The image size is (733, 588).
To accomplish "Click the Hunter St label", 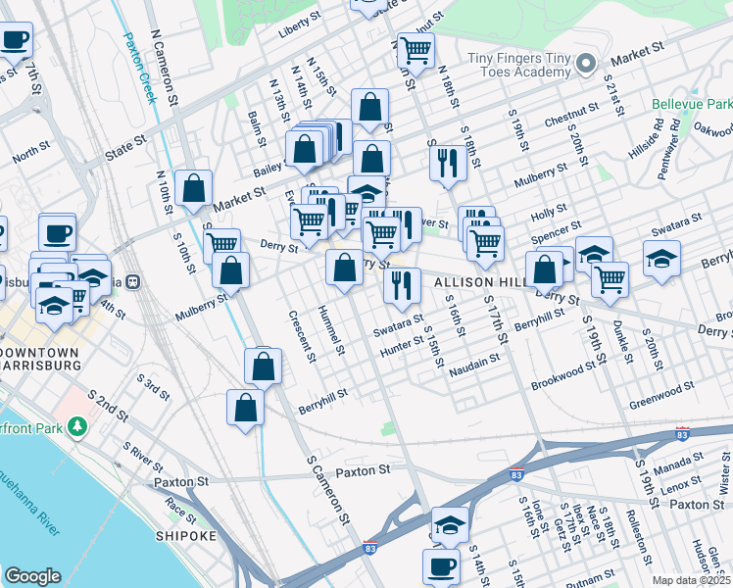I will [x=402, y=346].
